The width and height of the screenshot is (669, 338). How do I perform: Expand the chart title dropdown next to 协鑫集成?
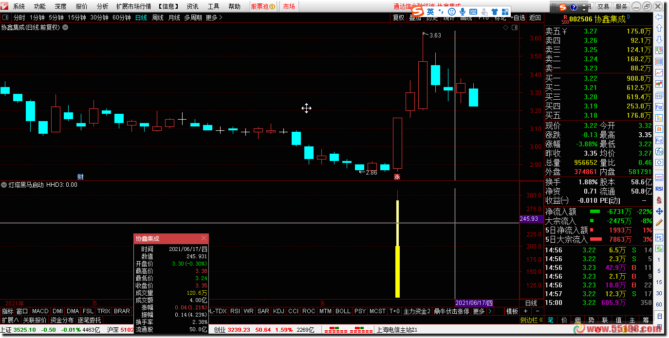pos(65,28)
